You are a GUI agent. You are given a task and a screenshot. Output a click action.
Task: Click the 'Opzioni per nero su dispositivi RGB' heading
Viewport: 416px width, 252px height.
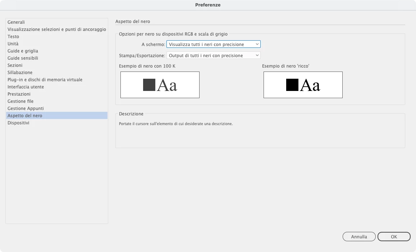click(173, 34)
